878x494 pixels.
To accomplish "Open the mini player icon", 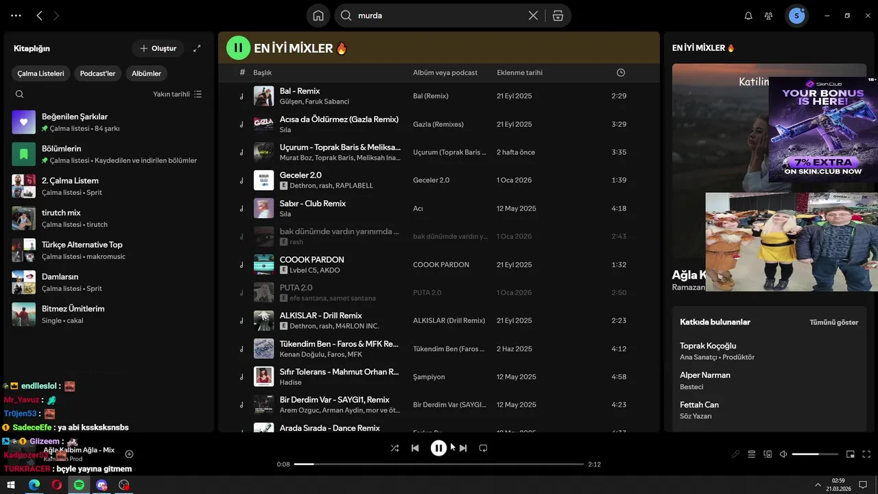I will click(851, 454).
